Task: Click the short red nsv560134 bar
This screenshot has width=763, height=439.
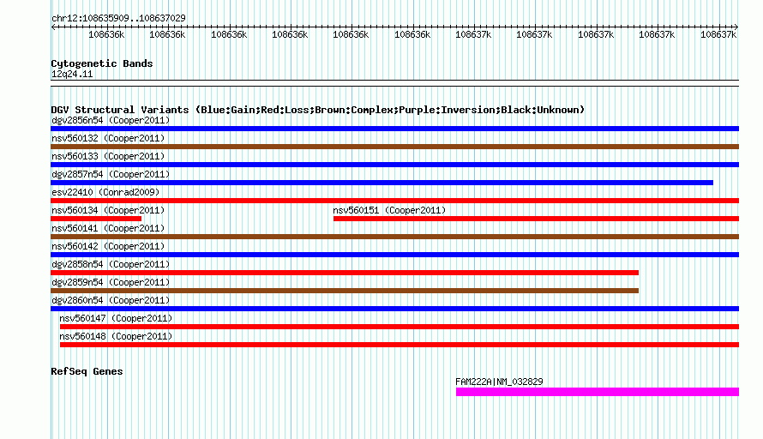Action: pos(96,219)
